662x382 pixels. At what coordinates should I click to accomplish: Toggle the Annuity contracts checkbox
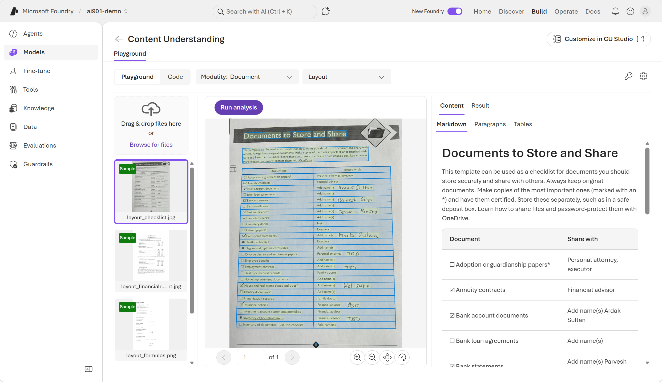pos(452,290)
